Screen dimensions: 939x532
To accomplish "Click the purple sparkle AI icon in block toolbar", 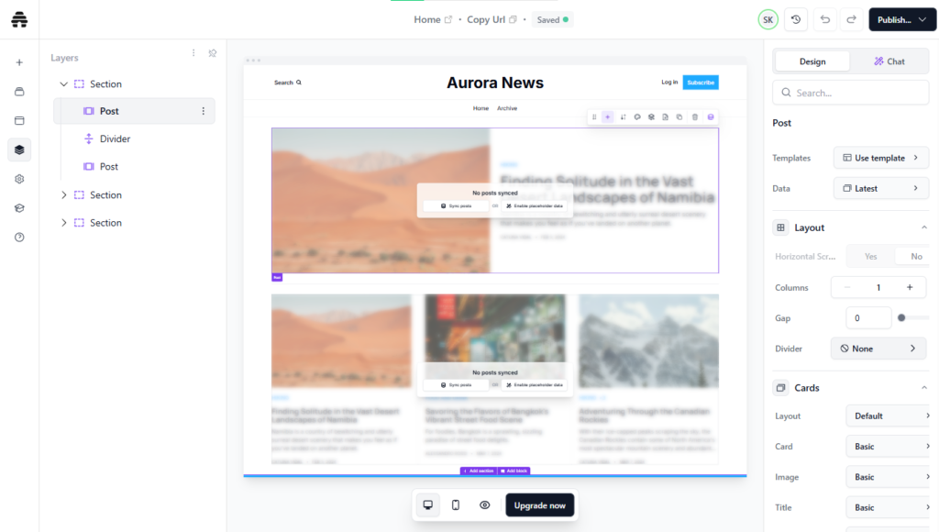I will (x=607, y=116).
